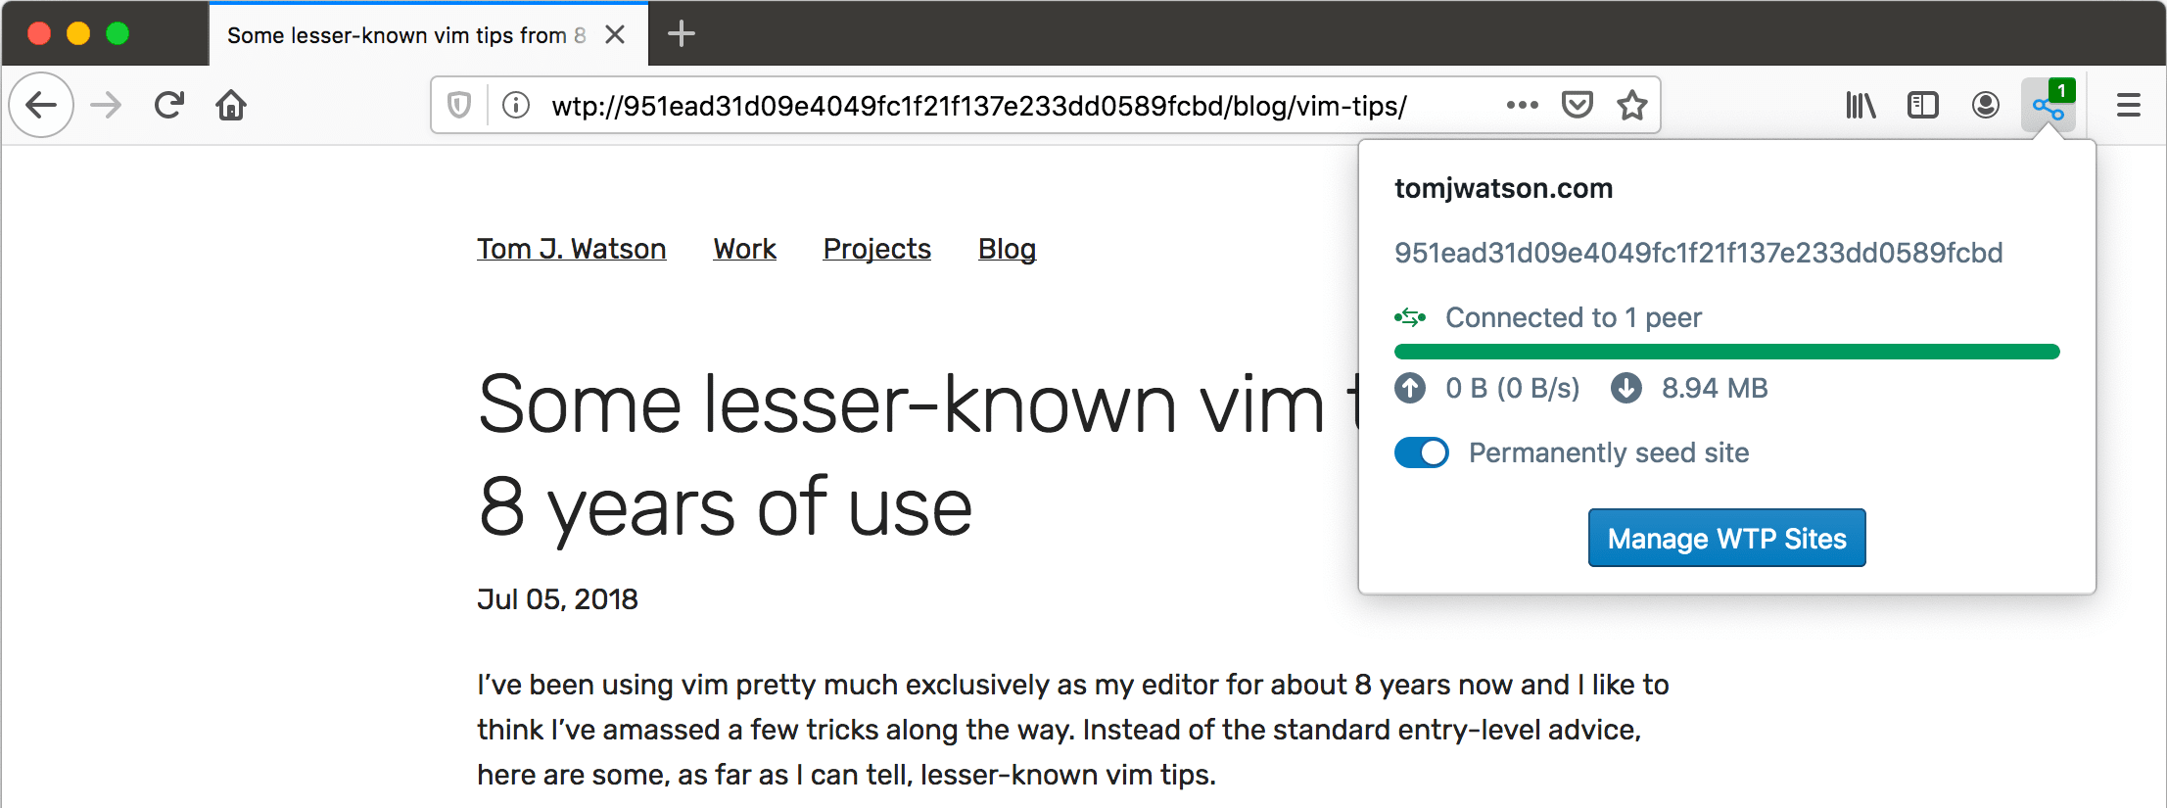Show site information via the info icon
Screen dimensions: 2167x808
click(x=516, y=105)
